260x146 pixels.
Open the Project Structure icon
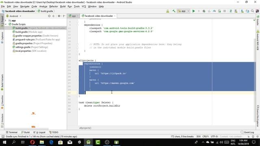tap(247, 11)
